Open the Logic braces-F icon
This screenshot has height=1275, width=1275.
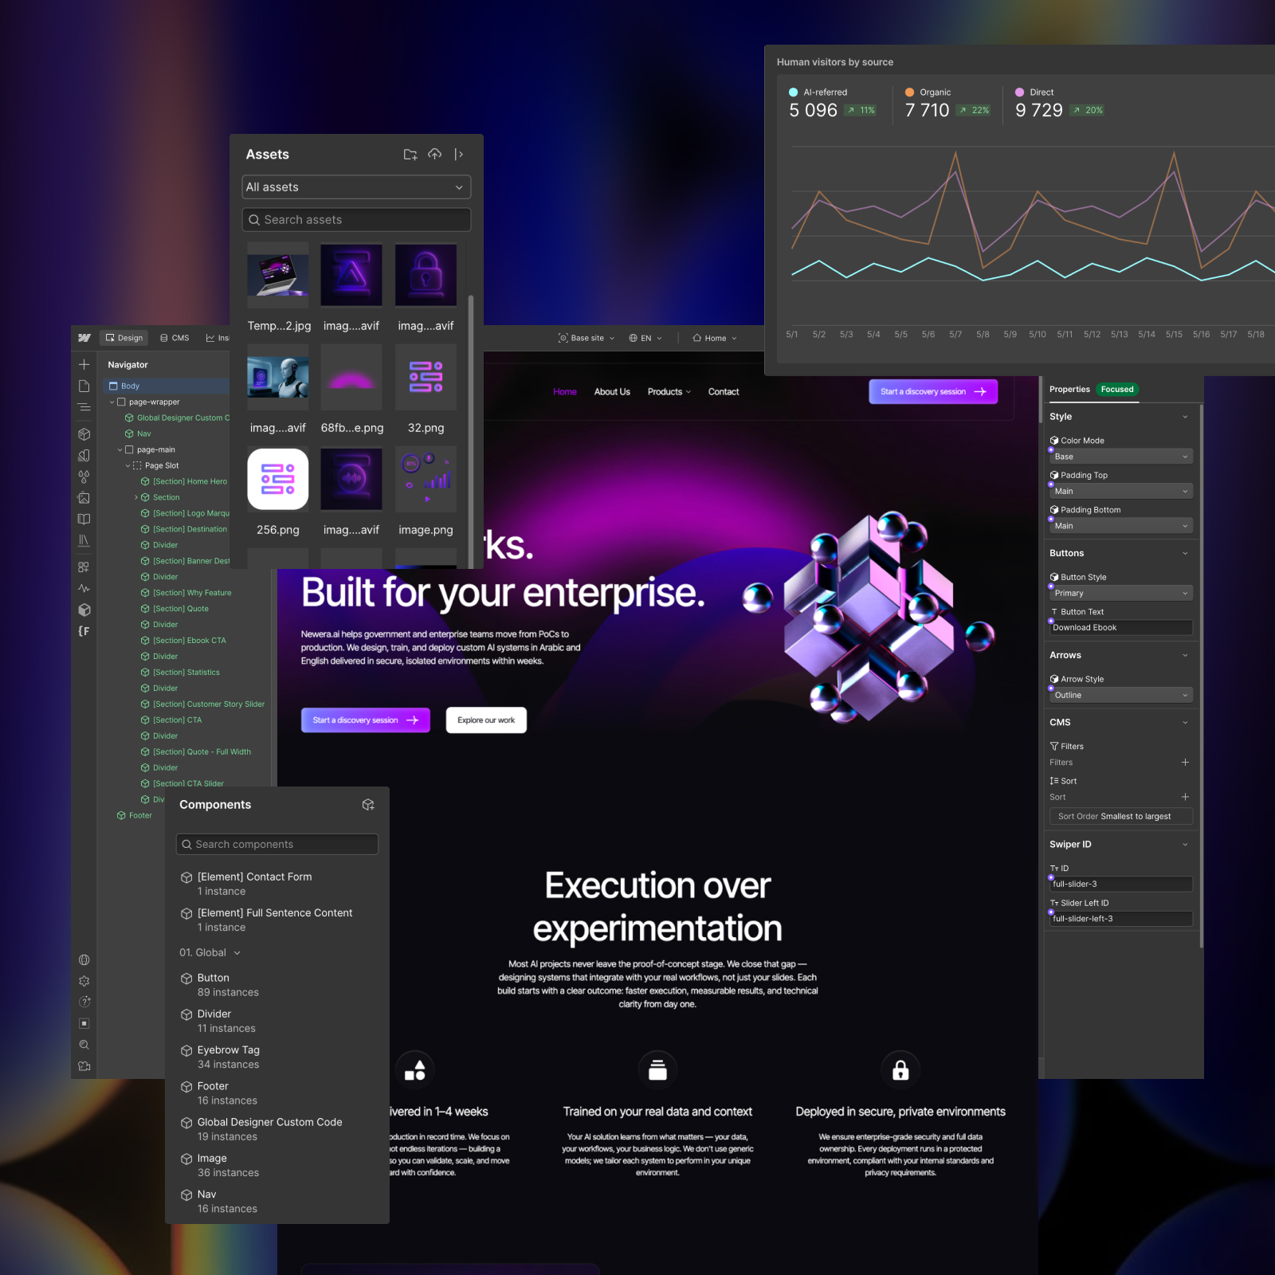[84, 631]
